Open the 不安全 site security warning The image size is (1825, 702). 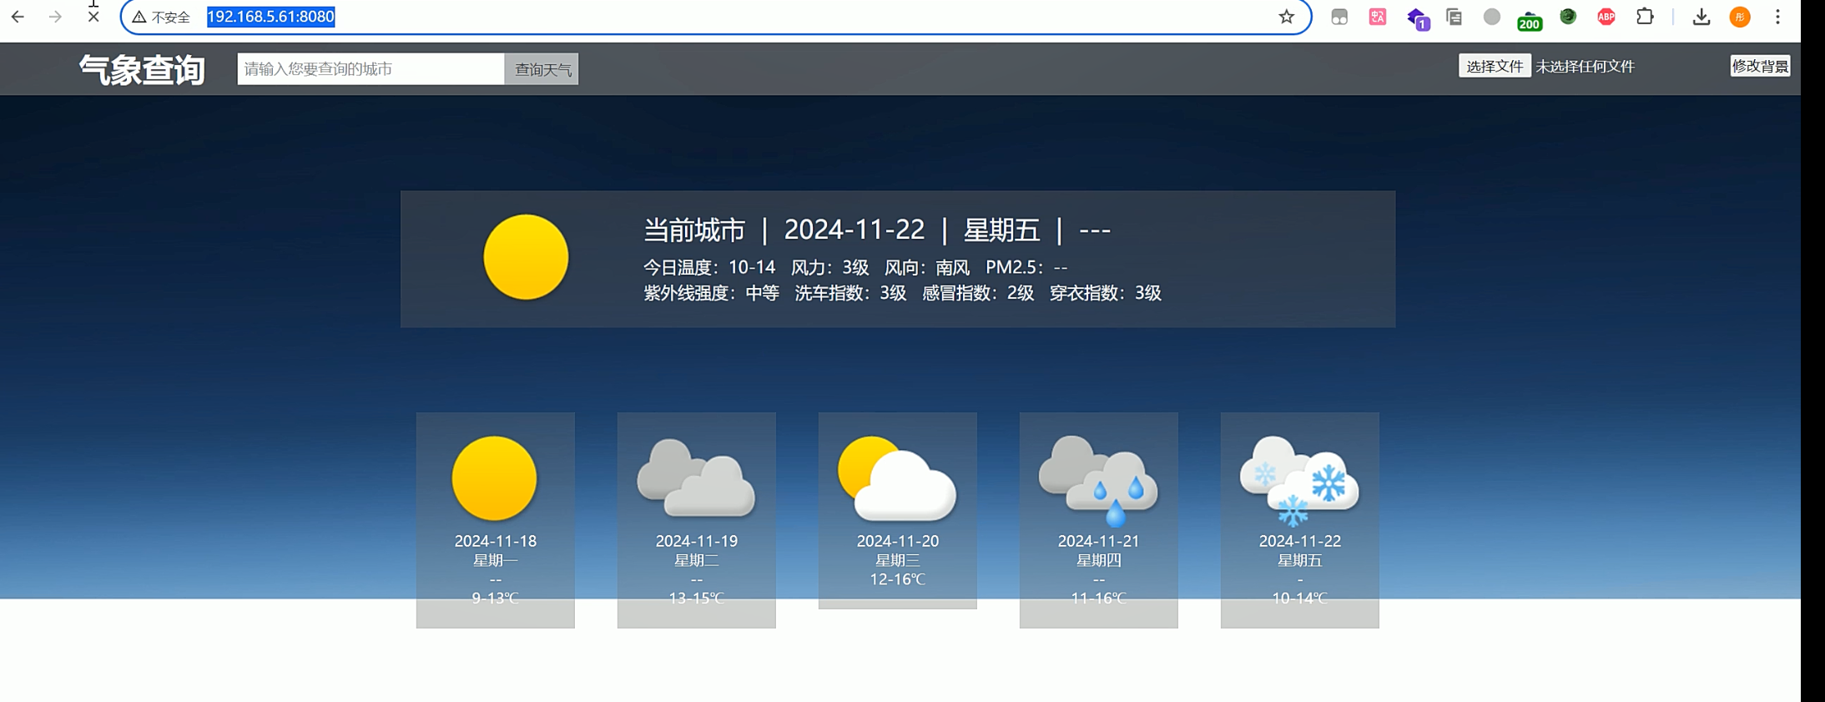tap(162, 17)
